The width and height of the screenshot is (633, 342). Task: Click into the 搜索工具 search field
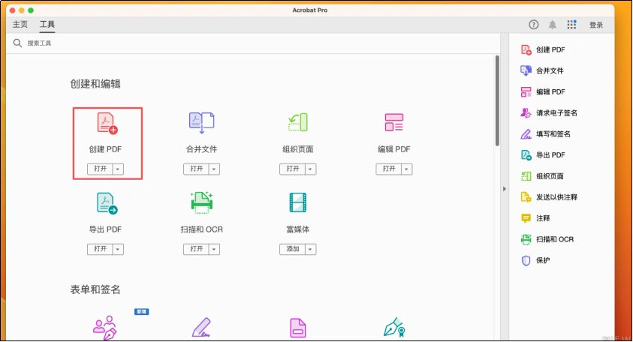pyautogui.click(x=255, y=43)
